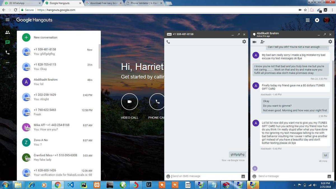Pop out the SMS chat window
This screenshot has width=336, height=189.
tap(239, 34)
